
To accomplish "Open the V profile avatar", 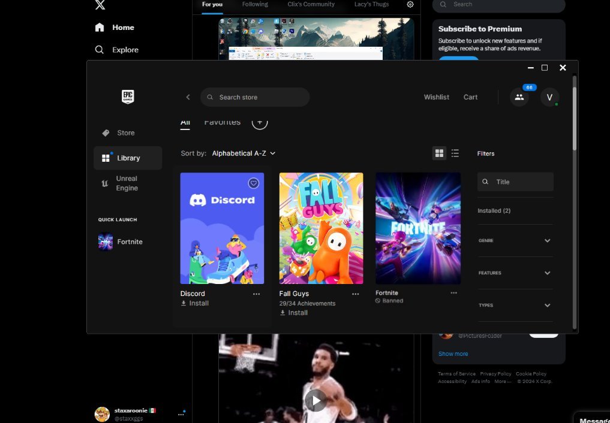I will click(549, 97).
